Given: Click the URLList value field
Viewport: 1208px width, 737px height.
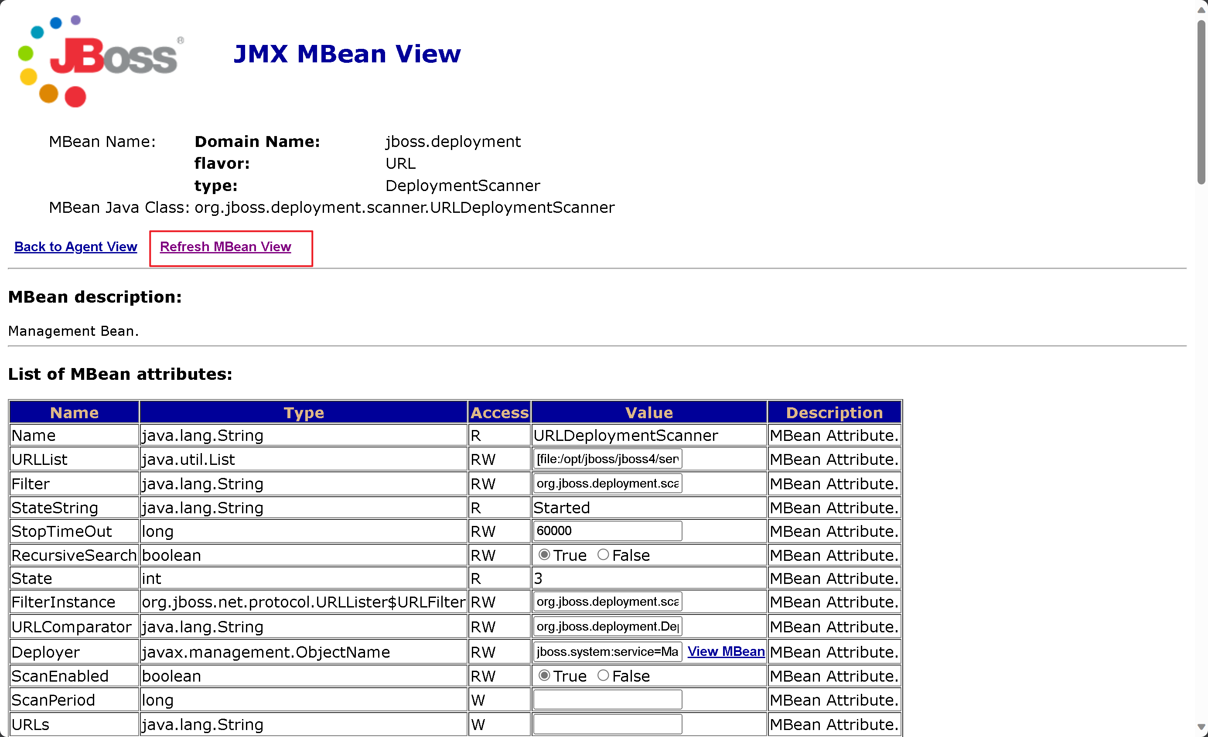Looking at the screenshot, I should pyautogui.click(x=607, y=459).
